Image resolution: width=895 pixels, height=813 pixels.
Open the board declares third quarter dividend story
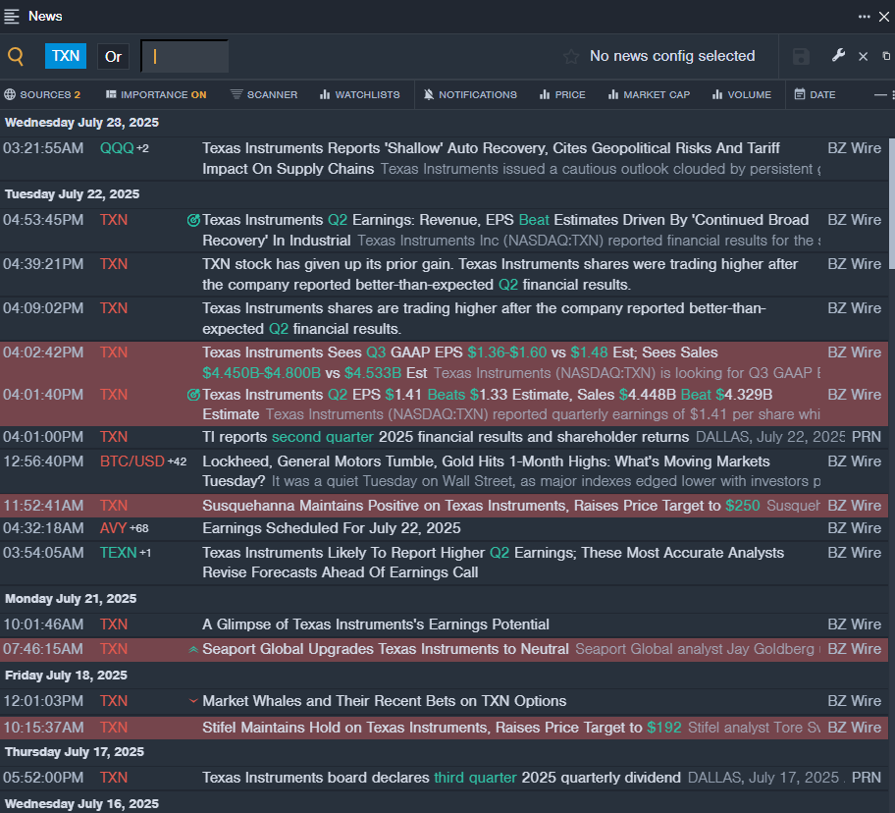442,778
